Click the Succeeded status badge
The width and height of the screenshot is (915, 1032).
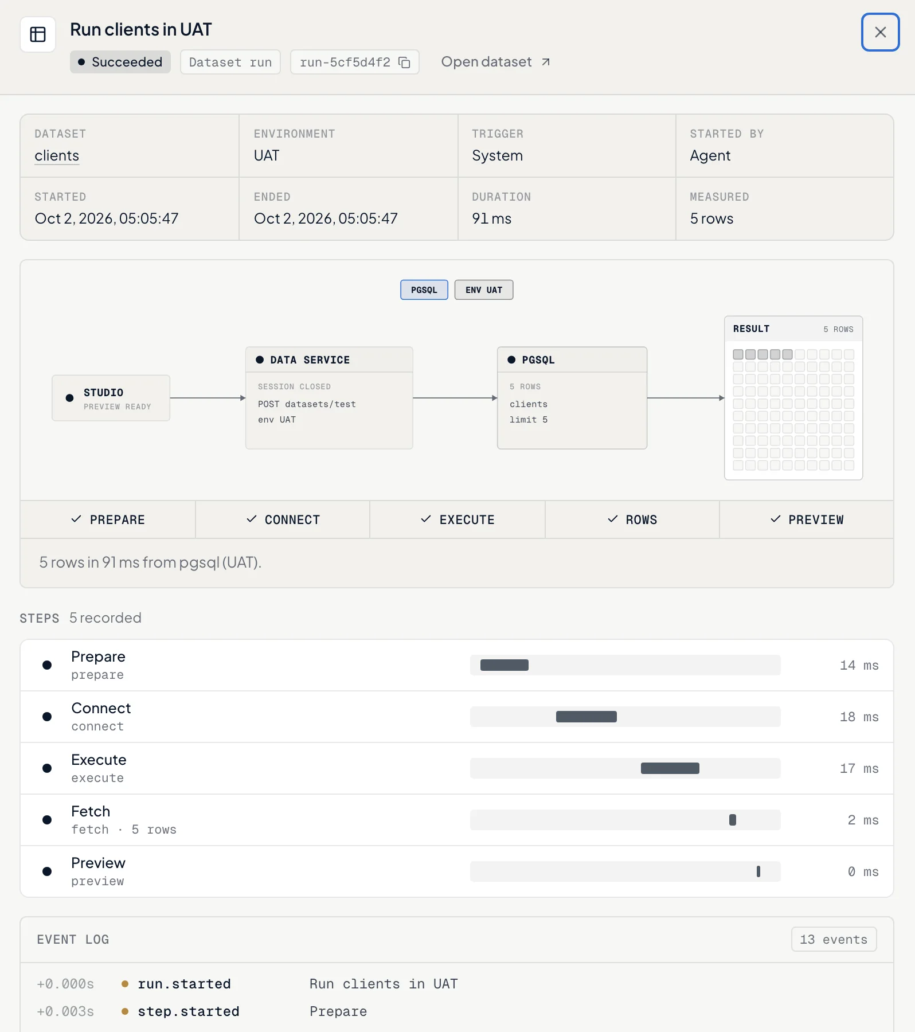click(x=120, y=62)
